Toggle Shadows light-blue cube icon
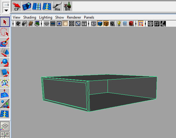This screenshot has height=138, width=176. (x=125, y=24)
